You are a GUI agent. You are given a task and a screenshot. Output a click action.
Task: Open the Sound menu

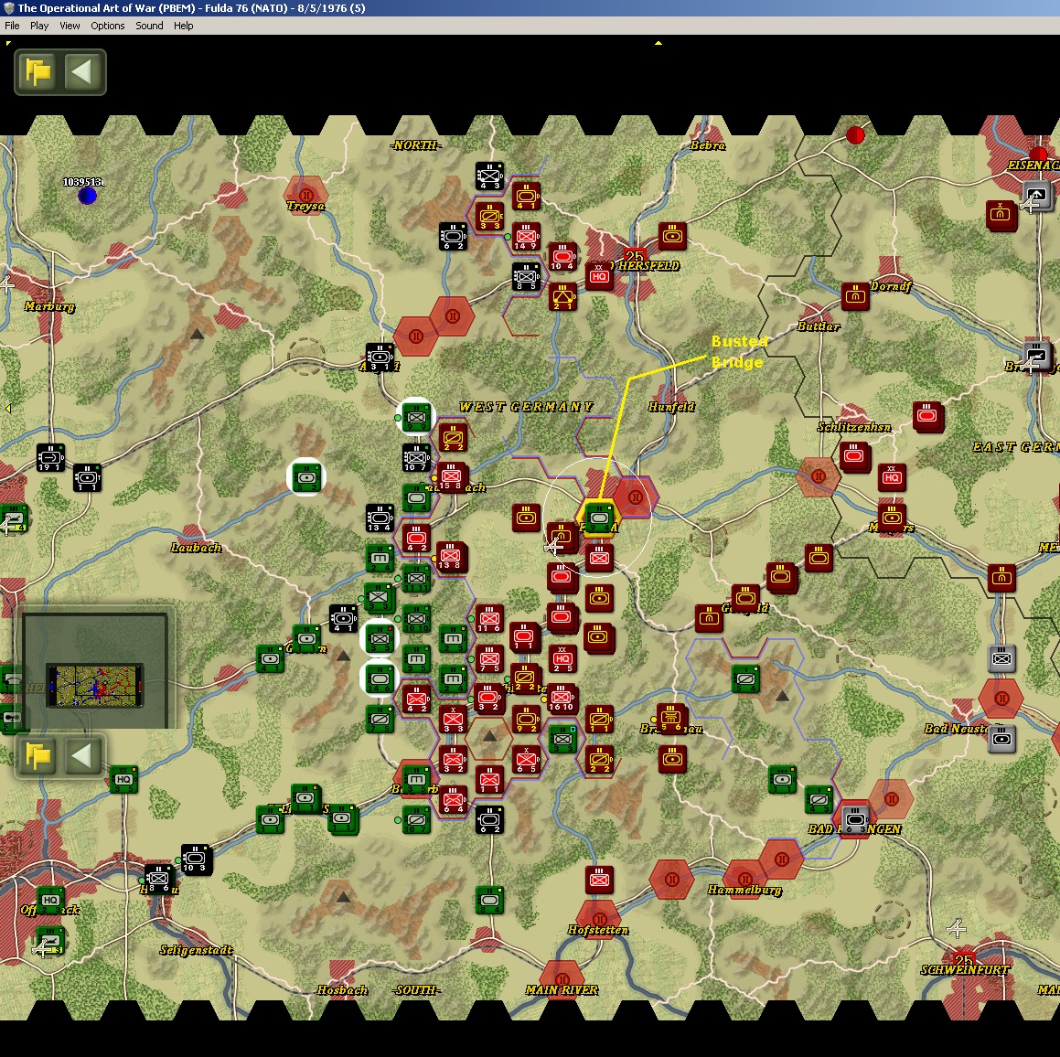point(149,26)
